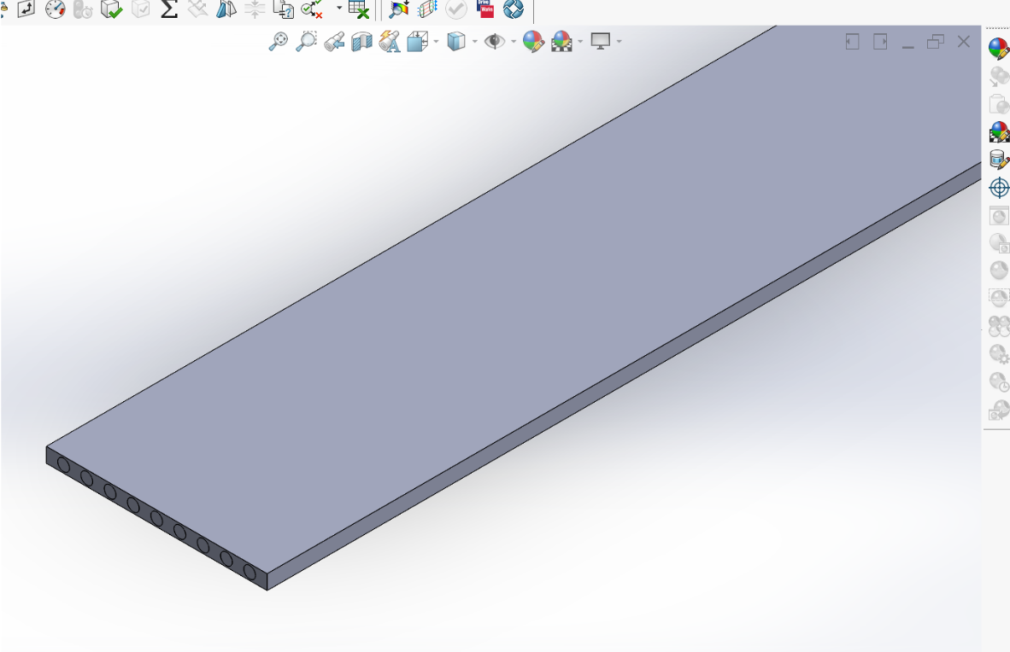The image size is (1010, 652).
Task: Expand the View Settings dropdown arrow
Action: pos(619,42)
